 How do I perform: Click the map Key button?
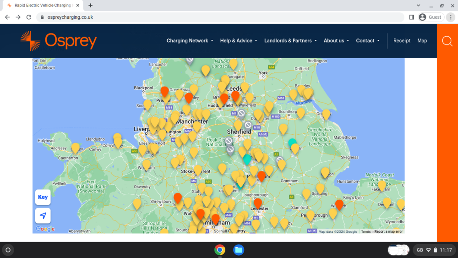point(43,197)
